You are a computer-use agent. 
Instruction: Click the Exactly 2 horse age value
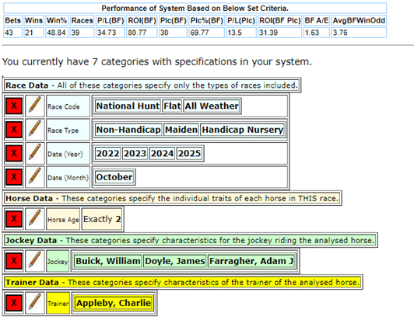tap(102, 219)
